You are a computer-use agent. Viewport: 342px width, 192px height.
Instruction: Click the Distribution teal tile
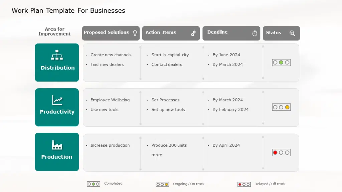(x=57, y=67)
